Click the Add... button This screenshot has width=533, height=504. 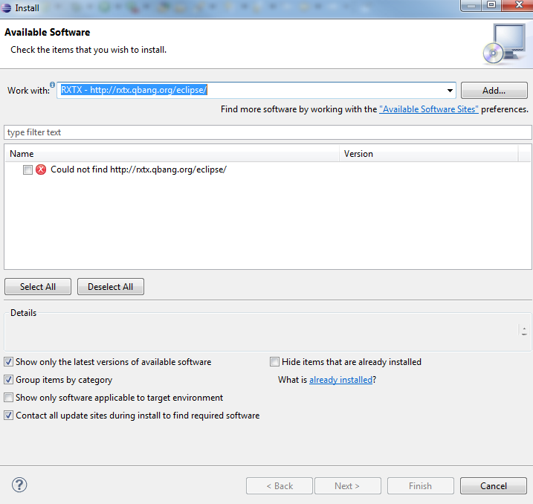pyautogui.click(x=494, y=91)
